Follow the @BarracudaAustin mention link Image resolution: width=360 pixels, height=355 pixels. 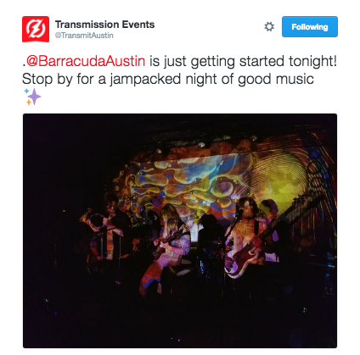86,61
